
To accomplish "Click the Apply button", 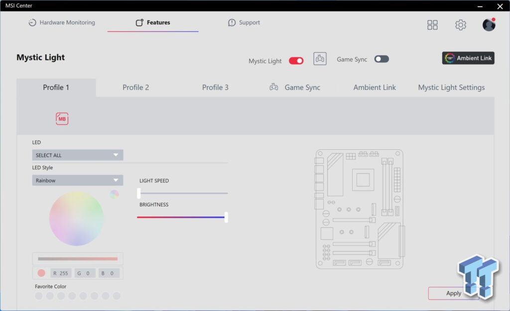I will (x=453, y=293).
